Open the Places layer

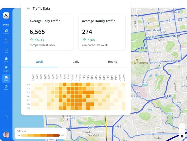(6, 59)
